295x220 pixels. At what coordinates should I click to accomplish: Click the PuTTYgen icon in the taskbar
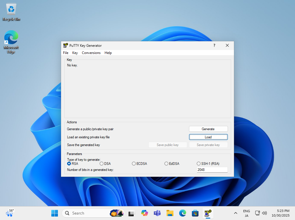point(208,213)
